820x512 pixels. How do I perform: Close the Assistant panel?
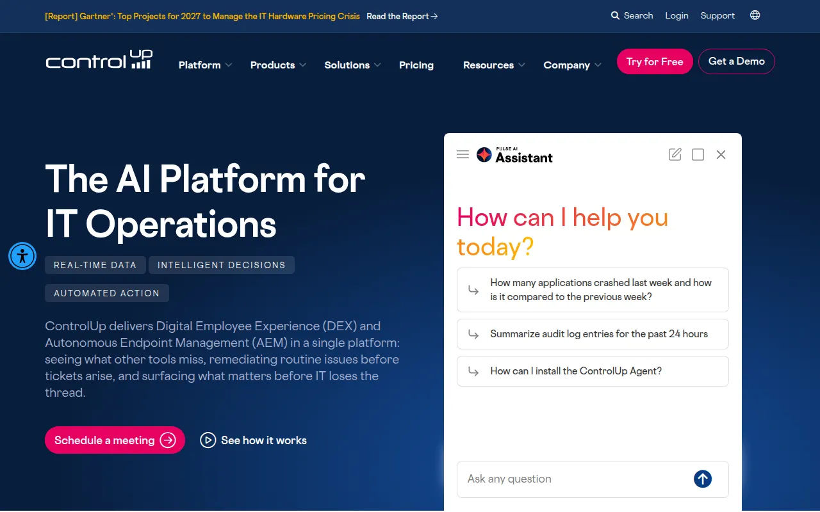click(721, 154)
